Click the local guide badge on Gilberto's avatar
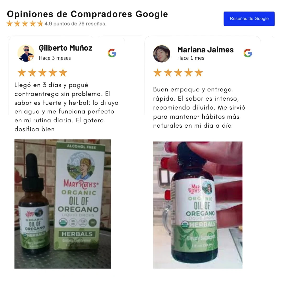283x283 pixels. pos(31,58)
